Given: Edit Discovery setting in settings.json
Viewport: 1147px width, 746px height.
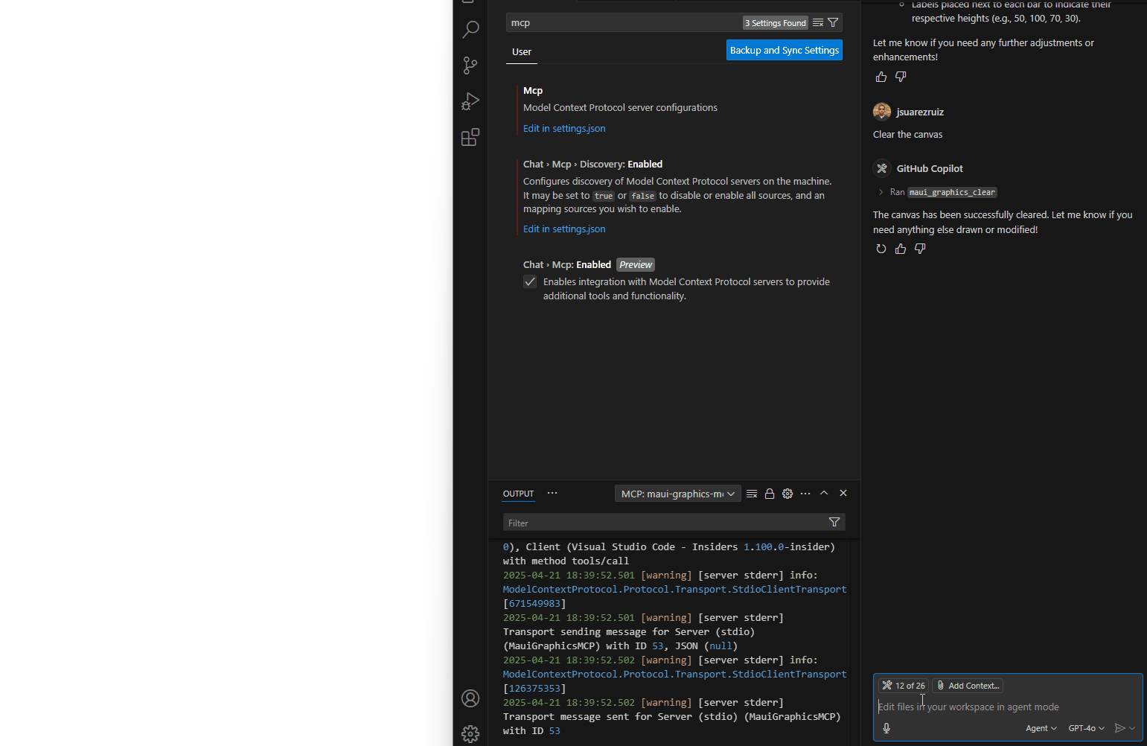Looking at the screenshot, I should (564, 229).
